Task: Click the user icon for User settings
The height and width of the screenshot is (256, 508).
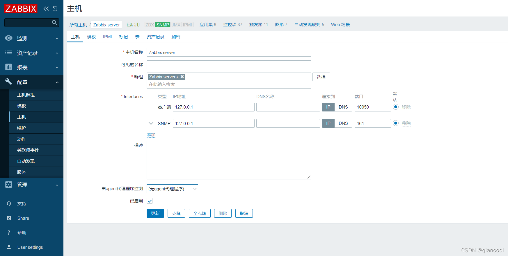Action: tap(9, 247)
